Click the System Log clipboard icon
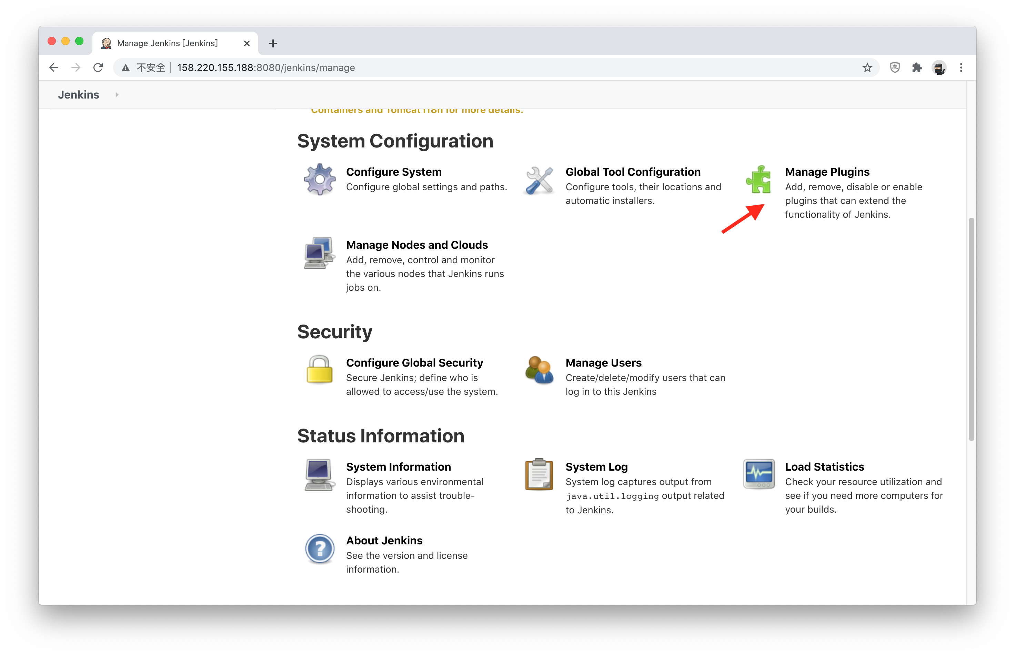Screen dimensions: 1015x656 (539, 474)
